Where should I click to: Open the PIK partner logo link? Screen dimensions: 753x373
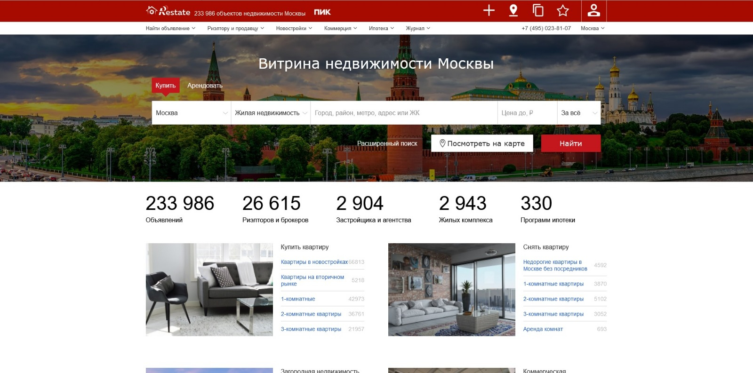[x=322, y=12]
